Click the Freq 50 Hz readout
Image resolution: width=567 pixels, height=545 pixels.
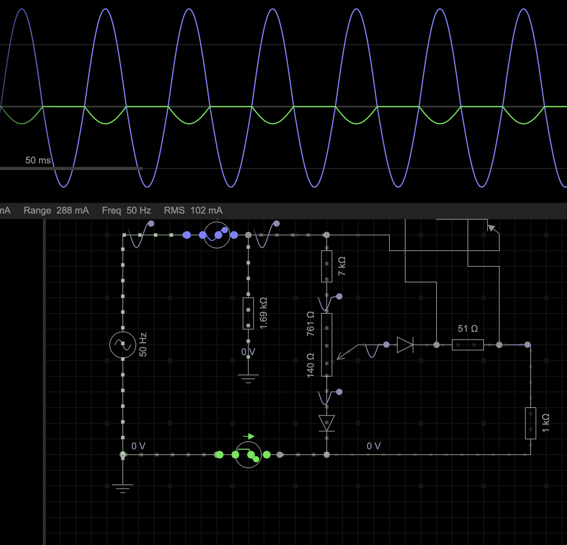coord(126,210)
